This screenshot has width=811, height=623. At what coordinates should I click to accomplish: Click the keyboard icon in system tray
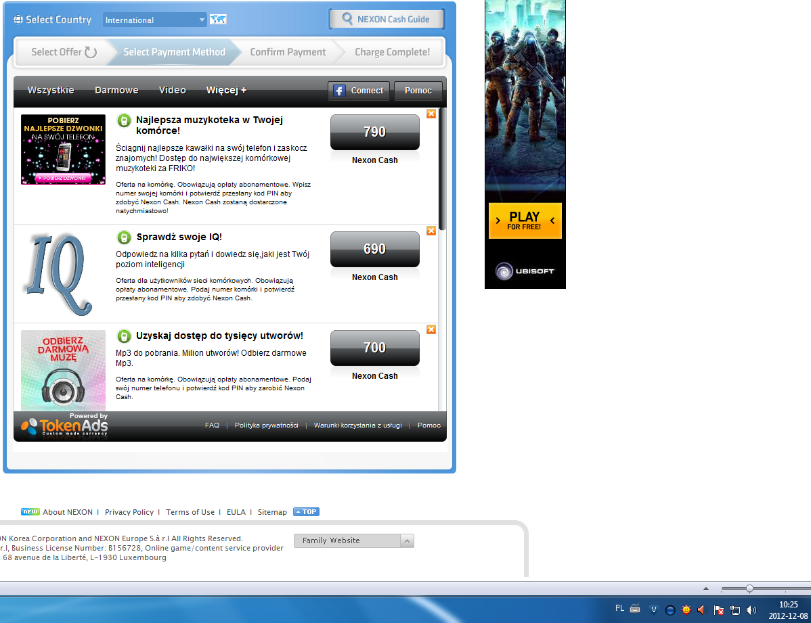[x=635, y=609]
